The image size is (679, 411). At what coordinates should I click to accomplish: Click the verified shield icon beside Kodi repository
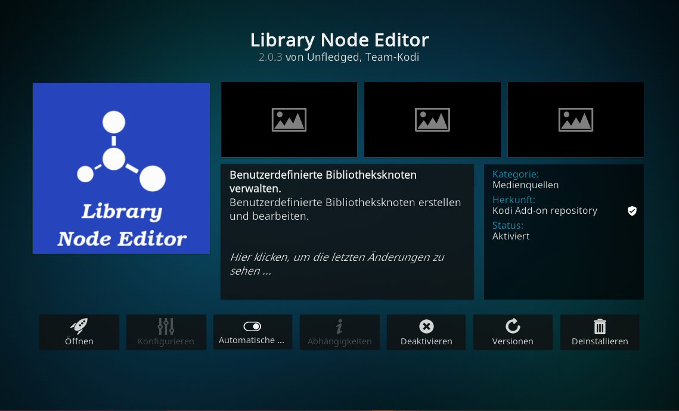coord(633,211)
